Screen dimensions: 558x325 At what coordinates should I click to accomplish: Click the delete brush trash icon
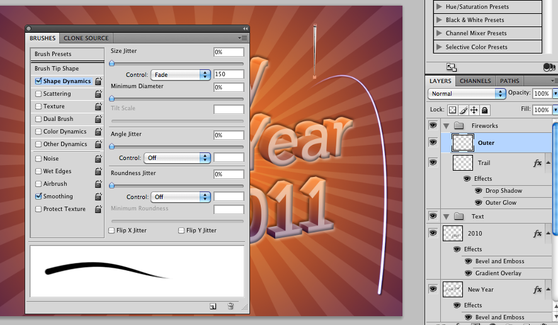pyautogui.click(x=231, y=306)
